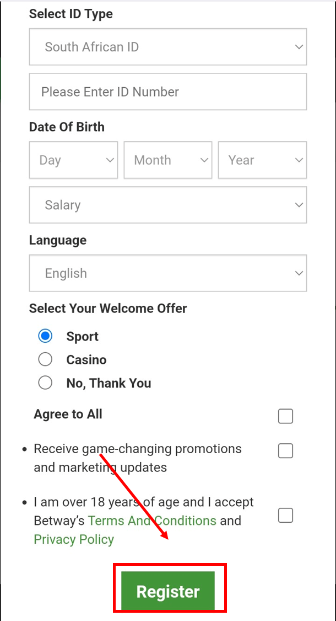Choose the Casino welcome offer
The height and width of the screenshot is (621, 336).
click(45, 359)
